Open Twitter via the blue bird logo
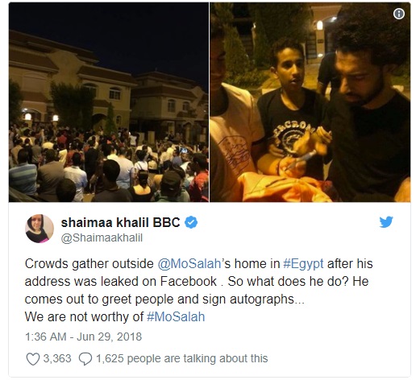Screen dimensions: 420x380 tap(386, 222)
